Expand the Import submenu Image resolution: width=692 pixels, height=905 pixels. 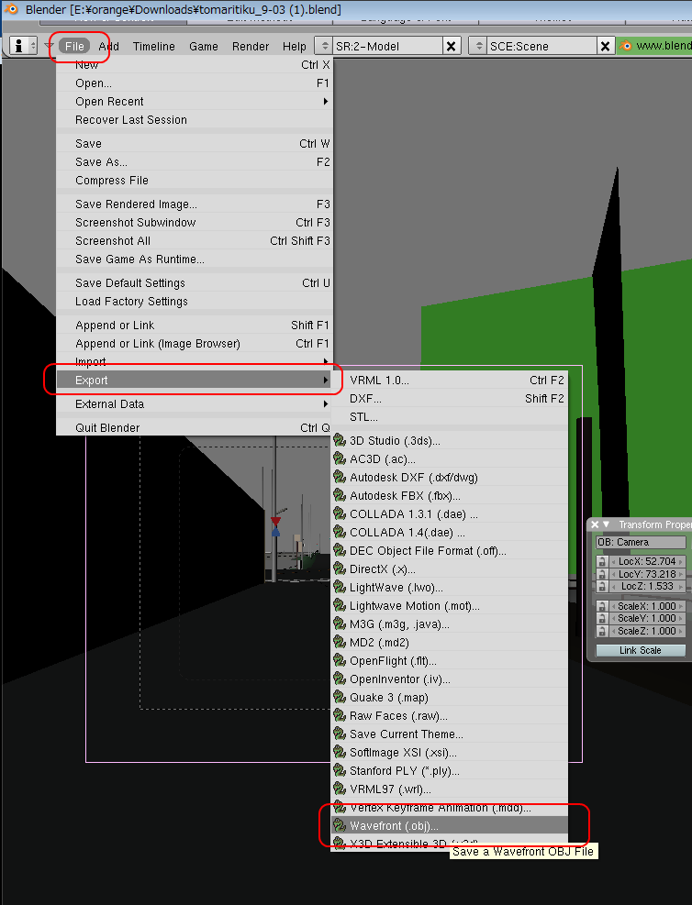click(x=195, y=362)
